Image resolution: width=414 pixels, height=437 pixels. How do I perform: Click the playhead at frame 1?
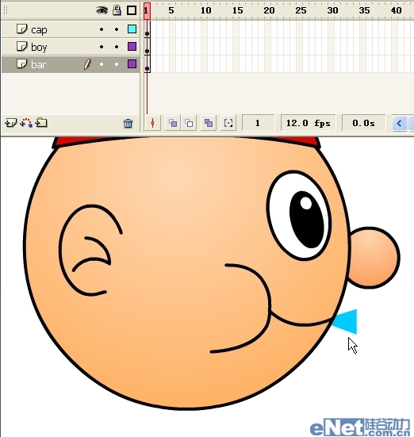click(x=147, y=11)
